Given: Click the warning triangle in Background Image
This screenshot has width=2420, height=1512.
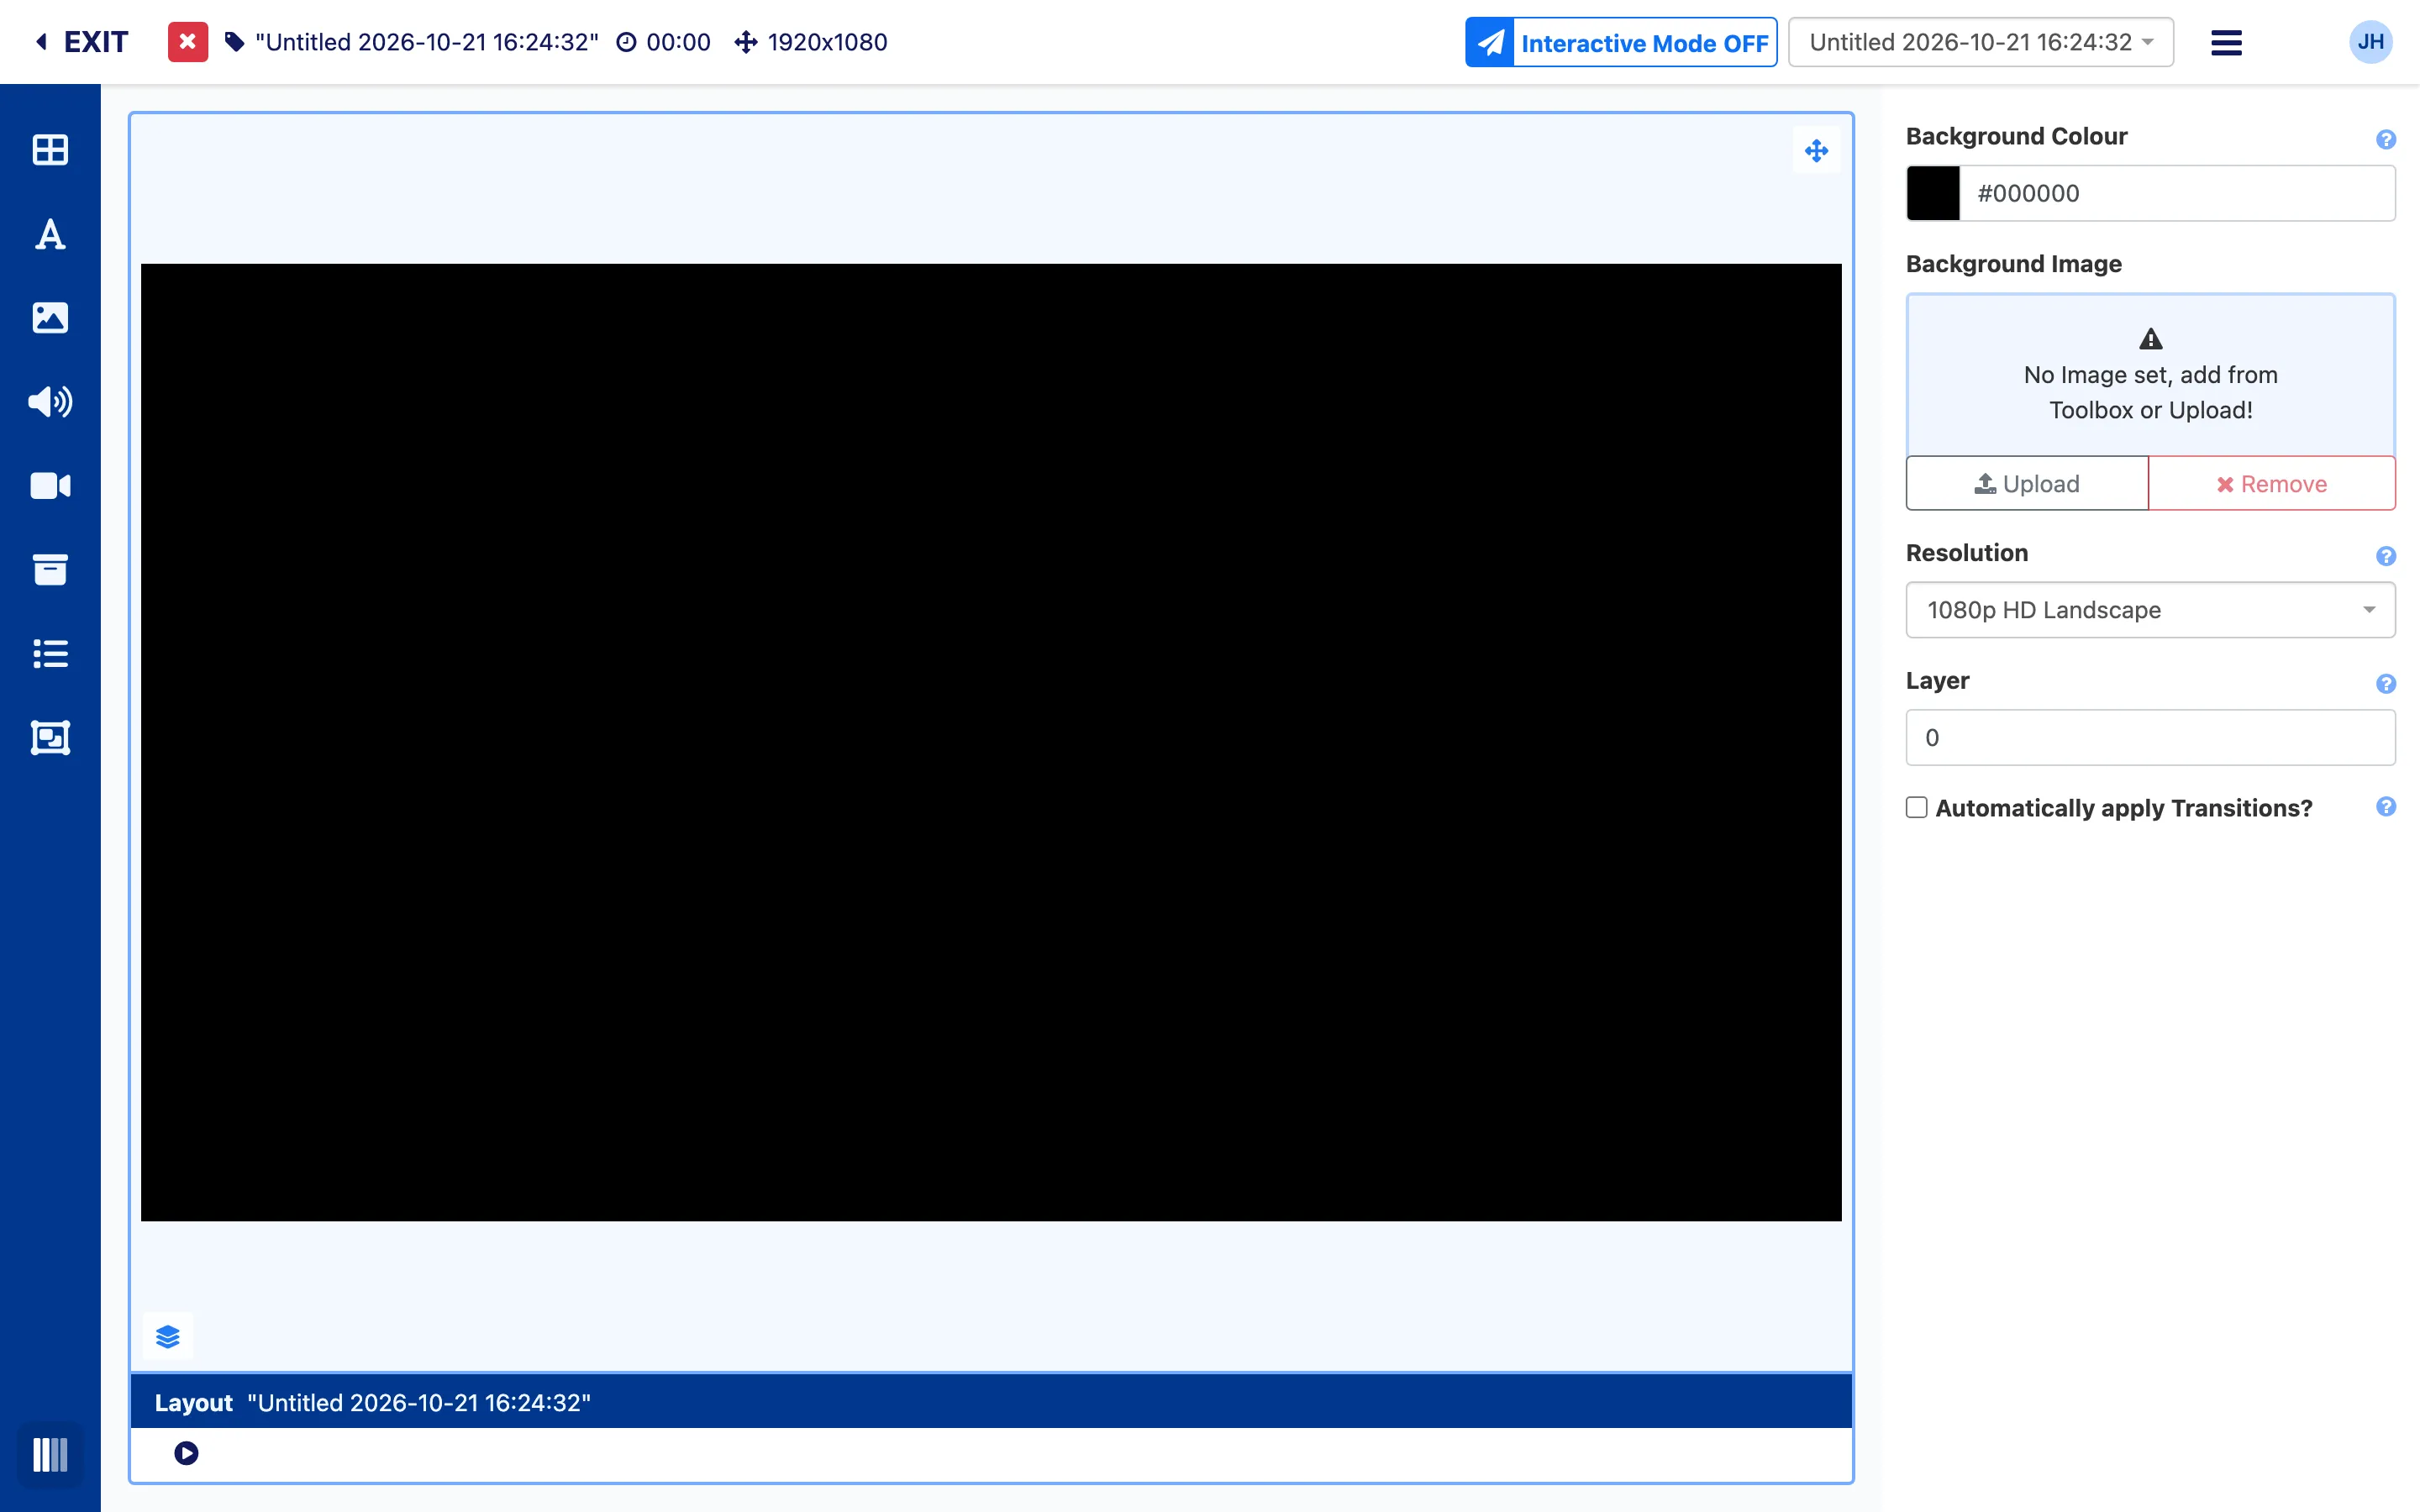Looking at the screenshot, I should coord(2150,339).
